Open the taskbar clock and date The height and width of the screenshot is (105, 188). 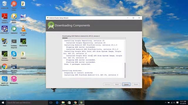pyautogui.click(x=183, y=102)
